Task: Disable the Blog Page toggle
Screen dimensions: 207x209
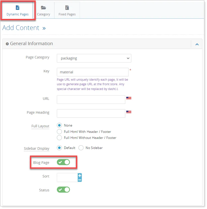Action: pos(63,162)
